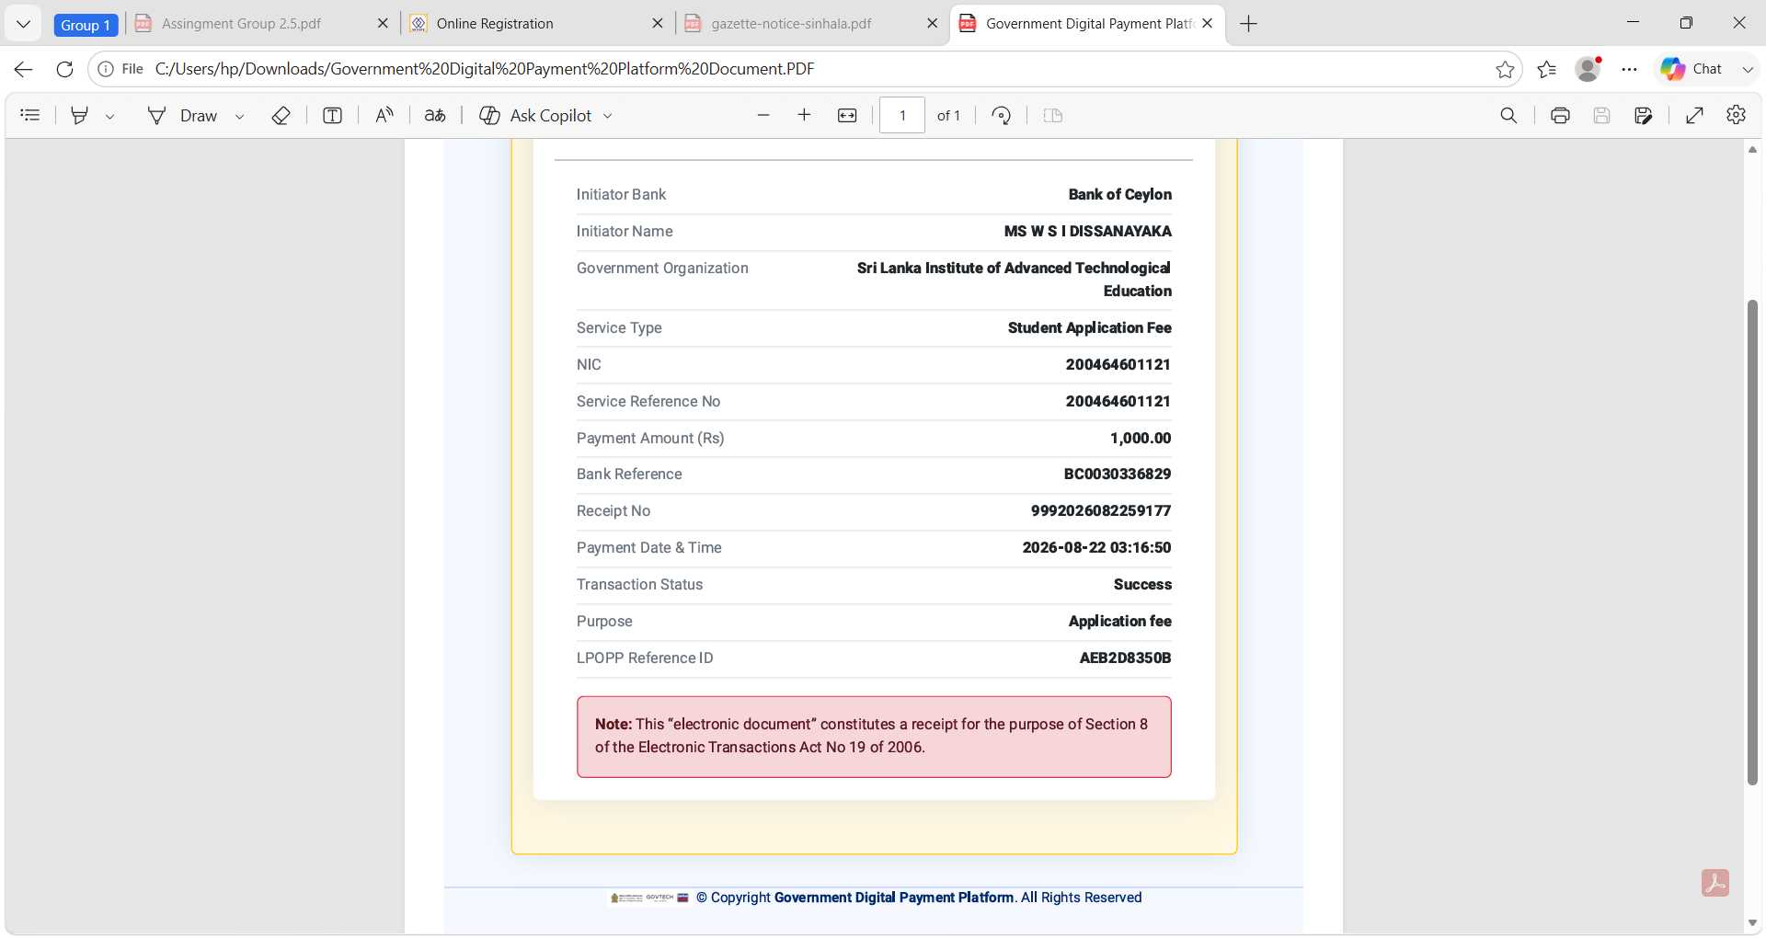
Task: Open Find in PDF search
Action: (x=1508, y=115)
